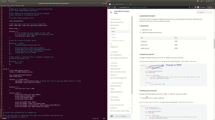Close the Linux - Gudu SQLFlow browser tab
This screenshot has height=120, width=215.
127,4
